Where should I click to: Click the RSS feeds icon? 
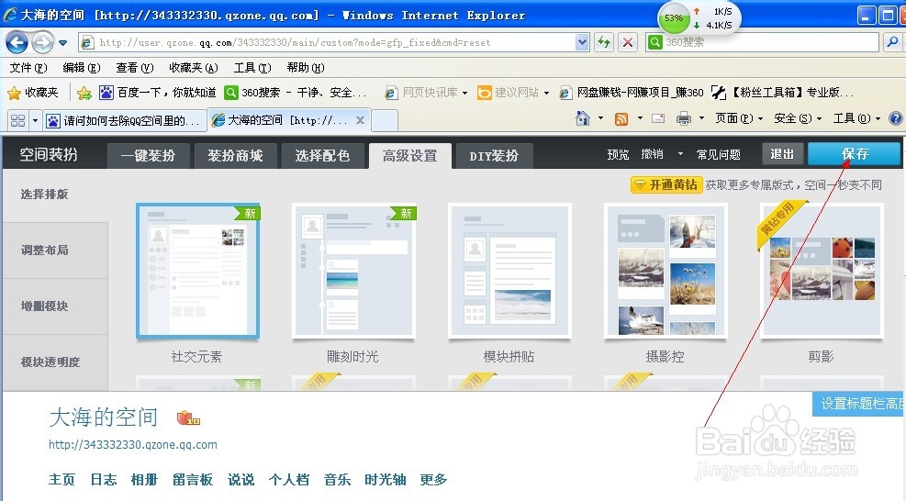pos(621,118)
